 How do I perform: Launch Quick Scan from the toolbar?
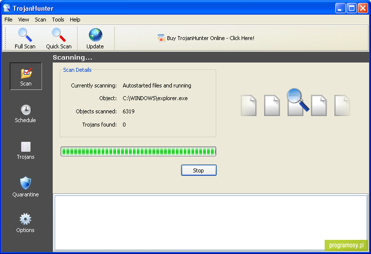click(x=59, y=39)
